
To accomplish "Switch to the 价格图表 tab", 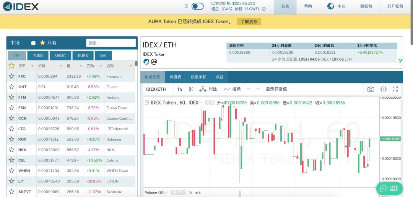I will tap(153, 77).
